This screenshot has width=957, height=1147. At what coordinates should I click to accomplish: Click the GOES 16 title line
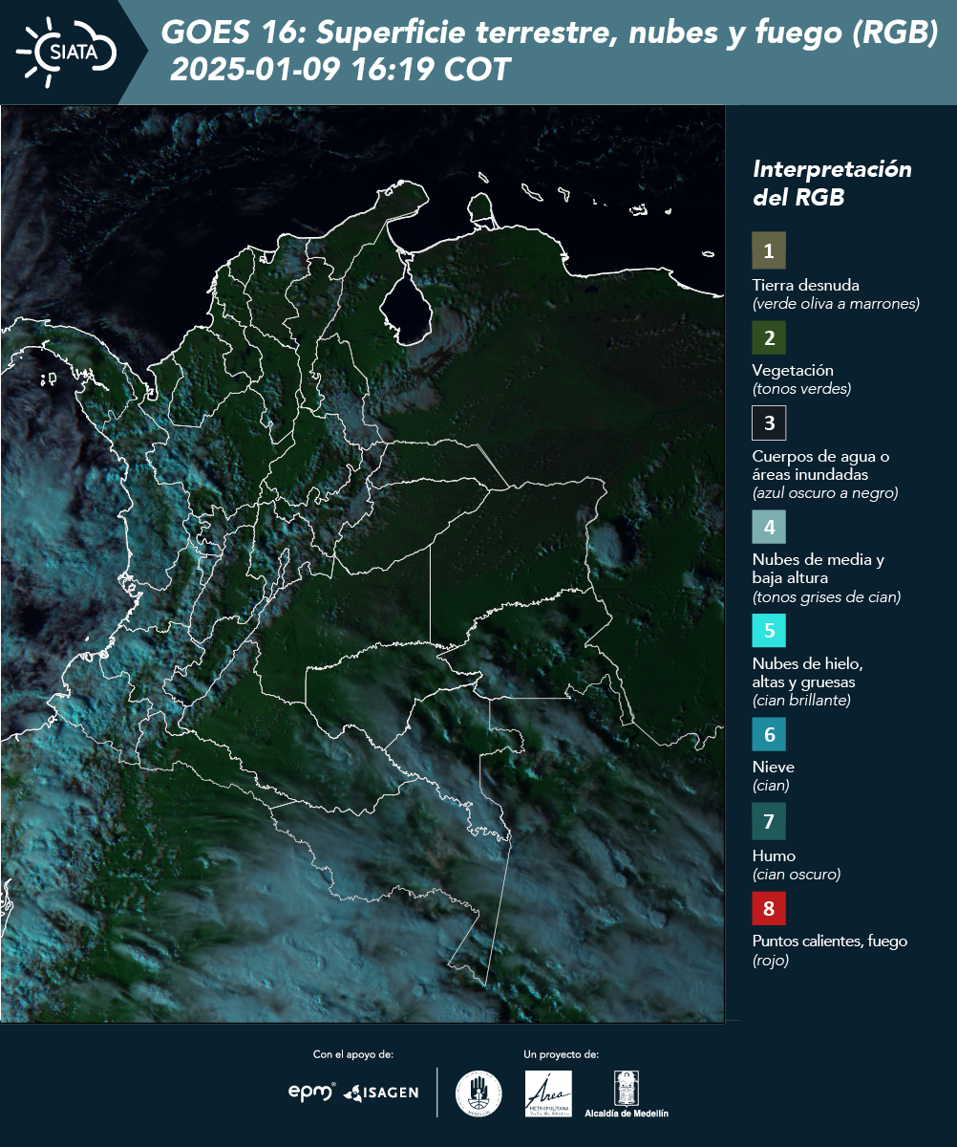[x=549, y=32]
